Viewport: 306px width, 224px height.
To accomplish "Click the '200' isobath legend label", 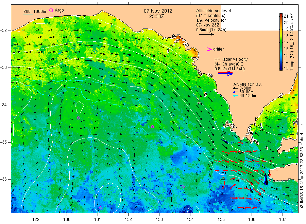I will [27, 12].
